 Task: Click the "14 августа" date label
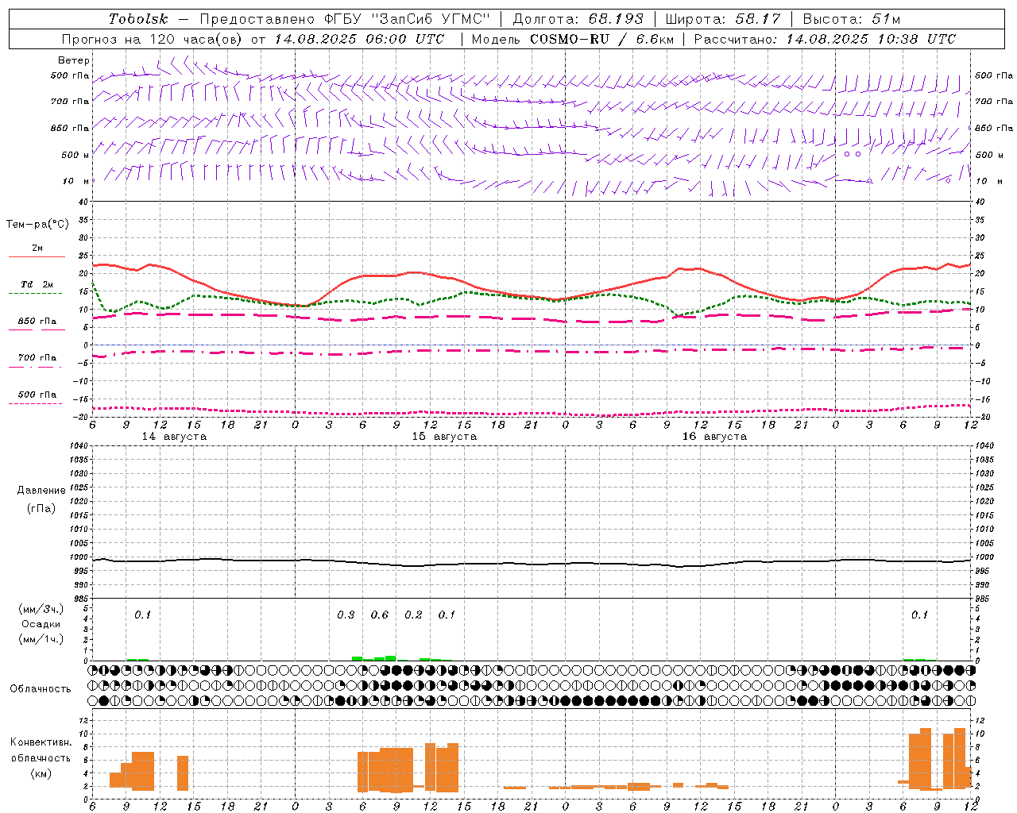click(174, 437)
